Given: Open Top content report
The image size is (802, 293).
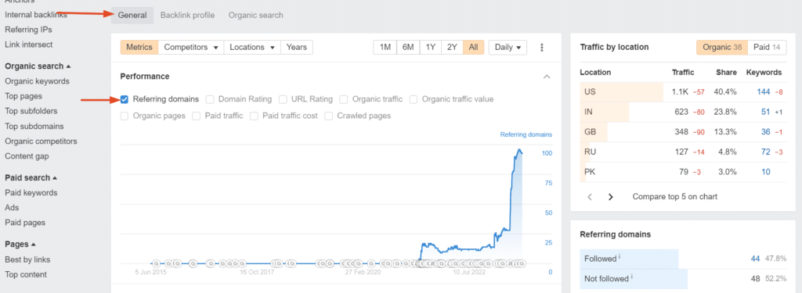Looking at the screenshot, I should click(26, 274).
